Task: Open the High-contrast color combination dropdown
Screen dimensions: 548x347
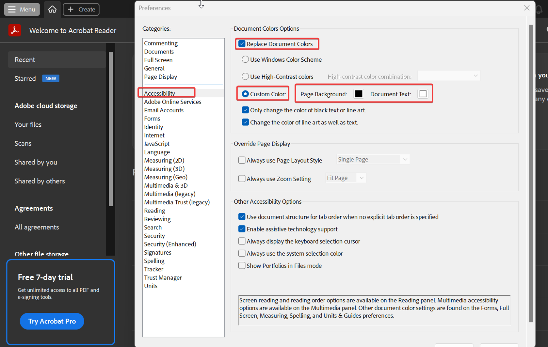Action: 449,76
